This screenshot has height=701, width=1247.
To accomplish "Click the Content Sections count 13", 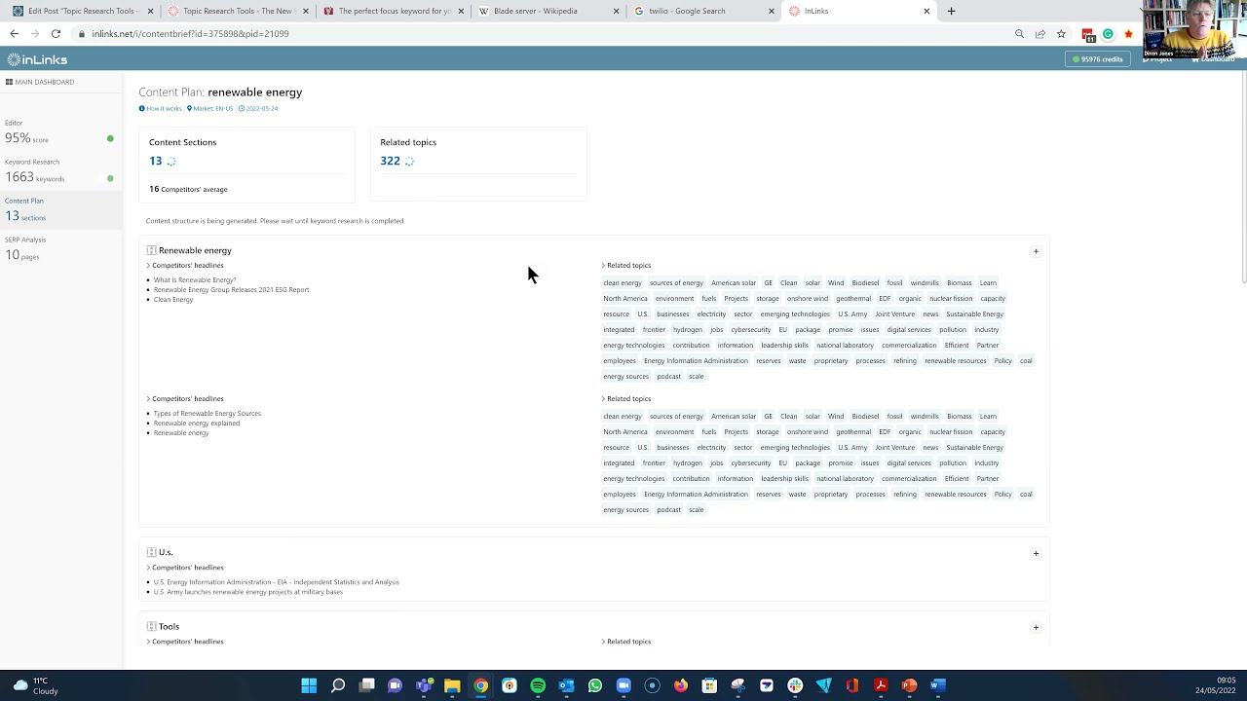I will coord(156,161).
